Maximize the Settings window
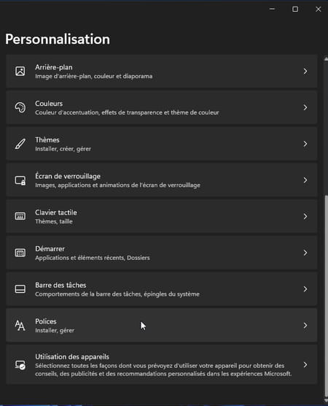This screenshot has width=328, height=406. pyautogui.click(x=295, y=9)
